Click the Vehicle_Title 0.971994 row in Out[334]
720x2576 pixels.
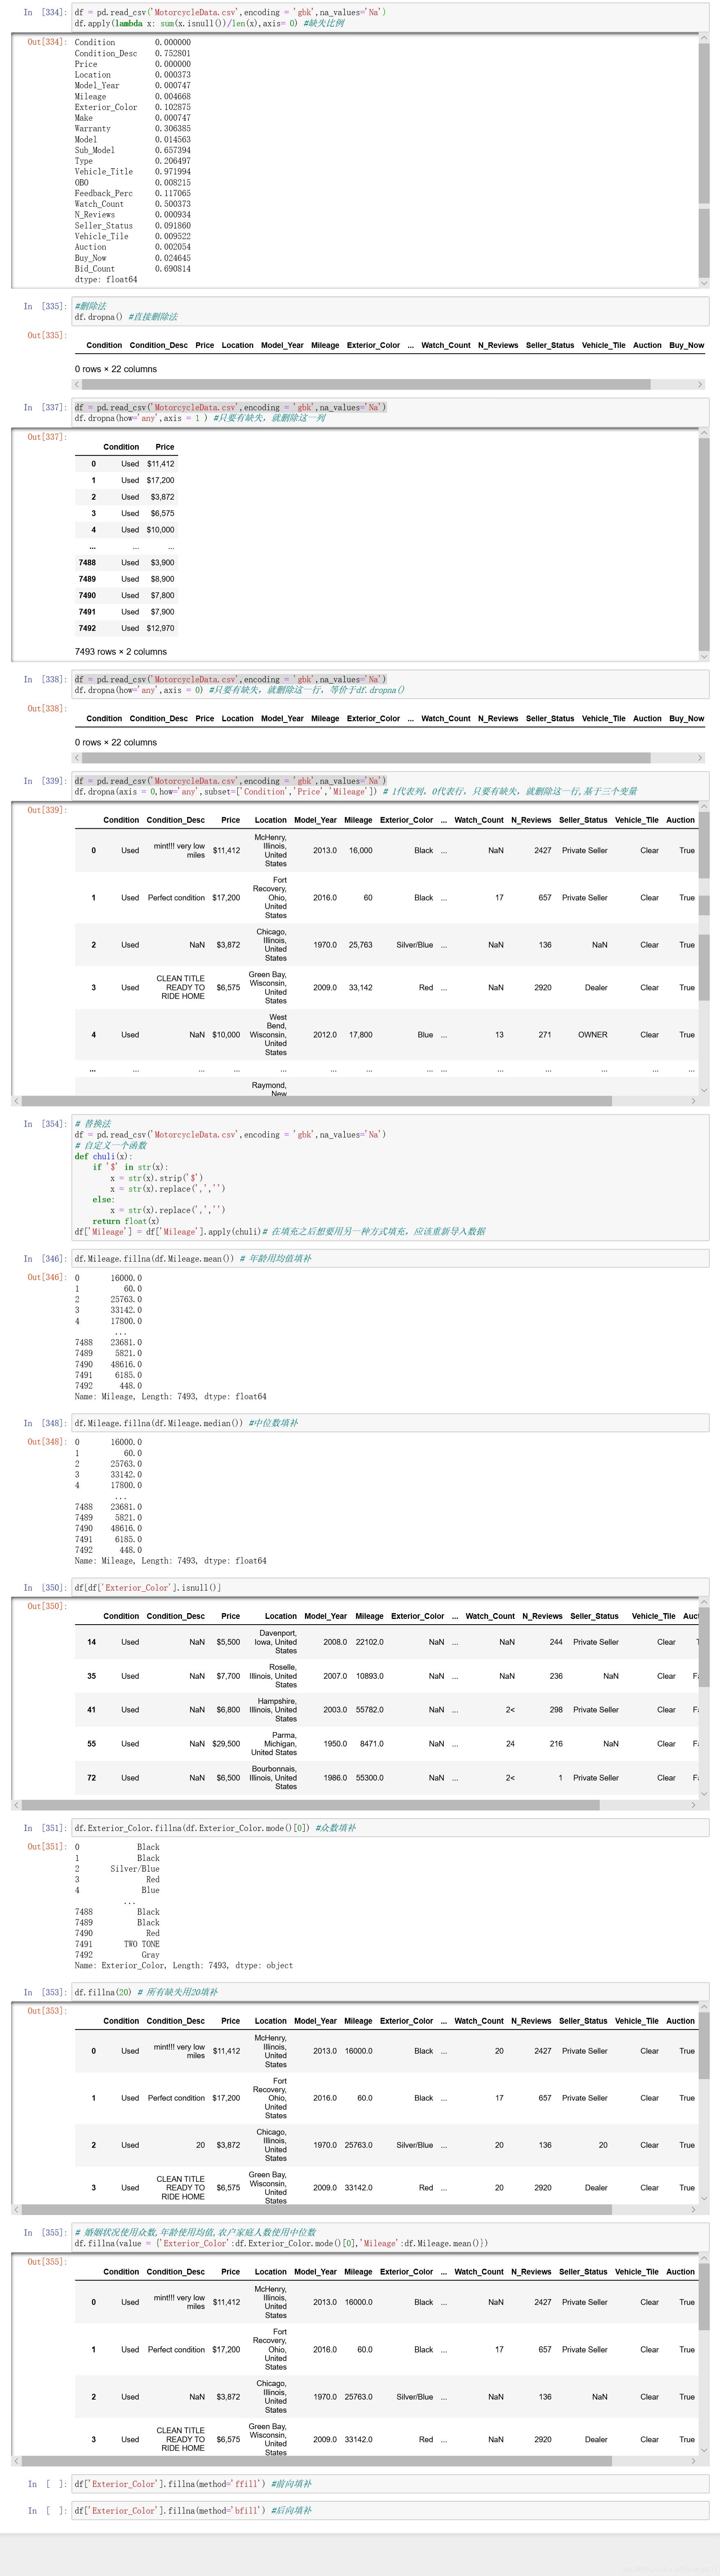click(133, 172)
